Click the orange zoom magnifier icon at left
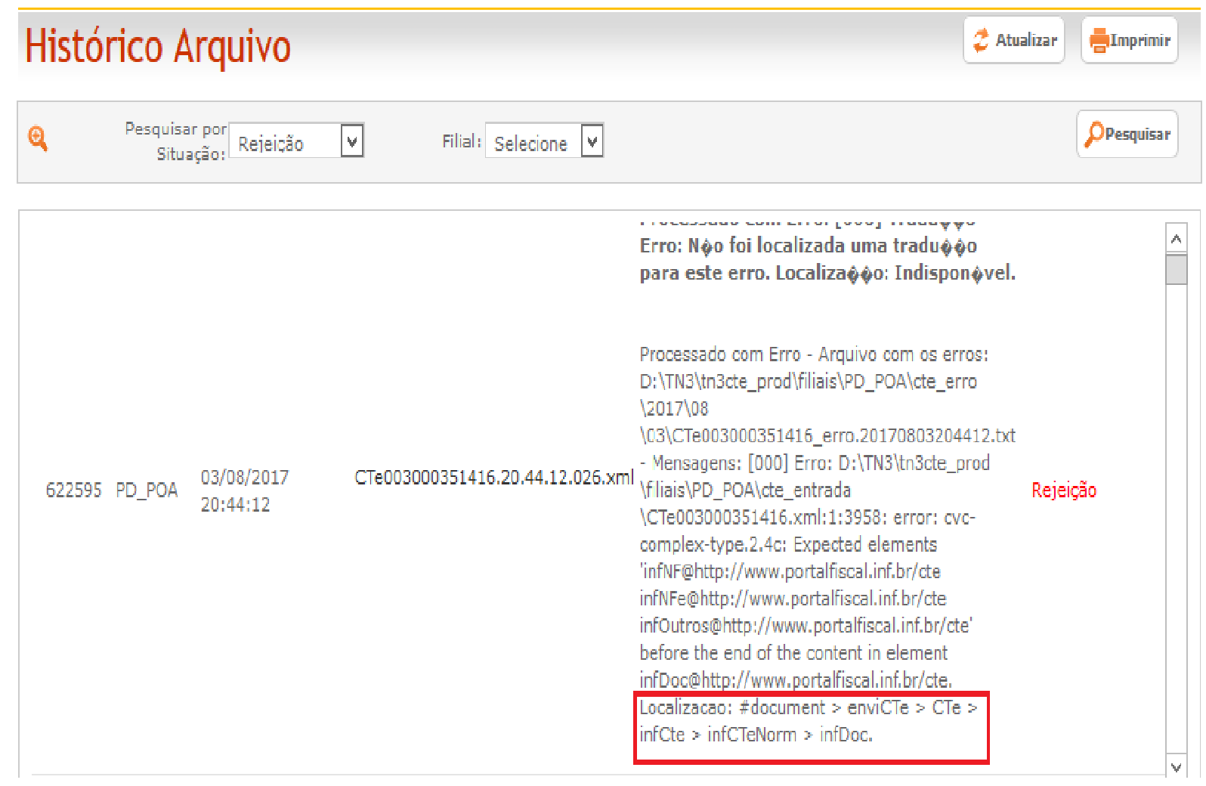Viewport: 1206px width, 786px height. [x=38, y=139]
